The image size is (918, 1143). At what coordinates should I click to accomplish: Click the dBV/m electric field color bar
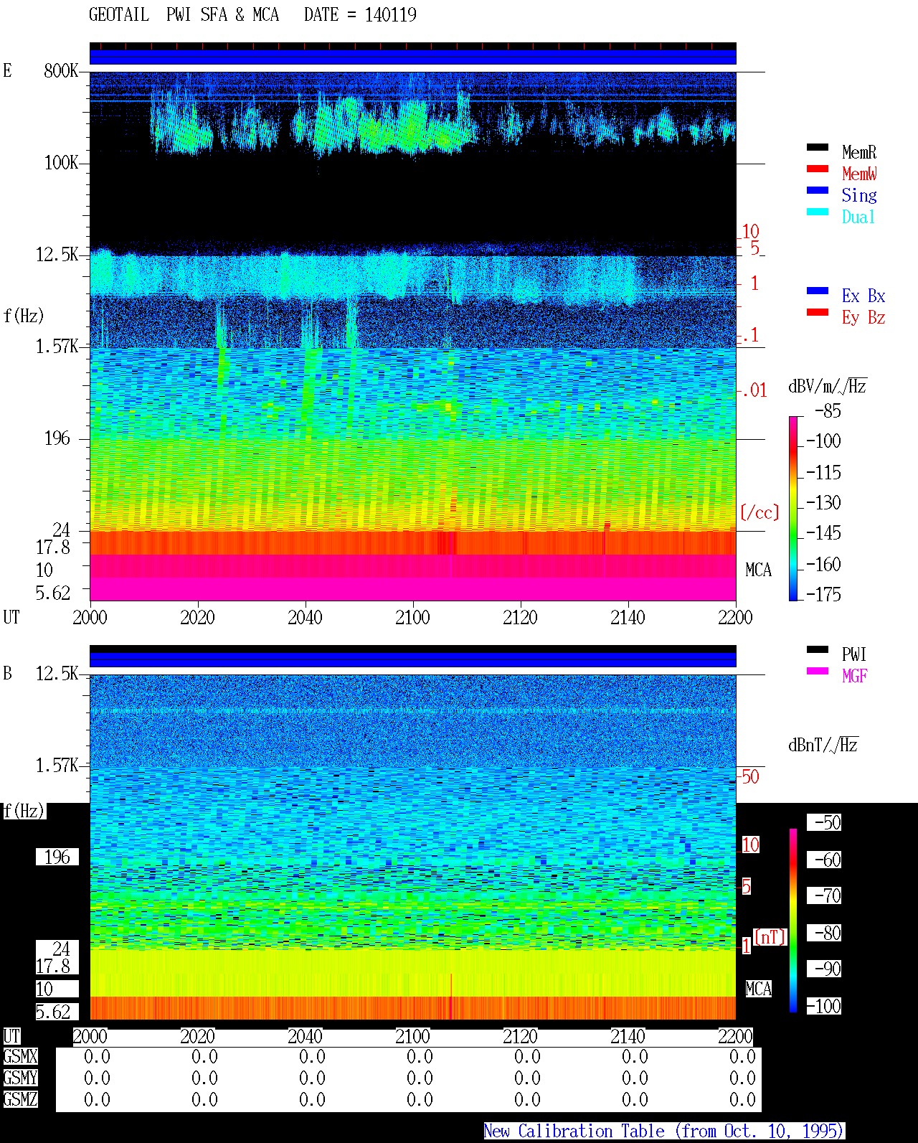coord(793,508)
